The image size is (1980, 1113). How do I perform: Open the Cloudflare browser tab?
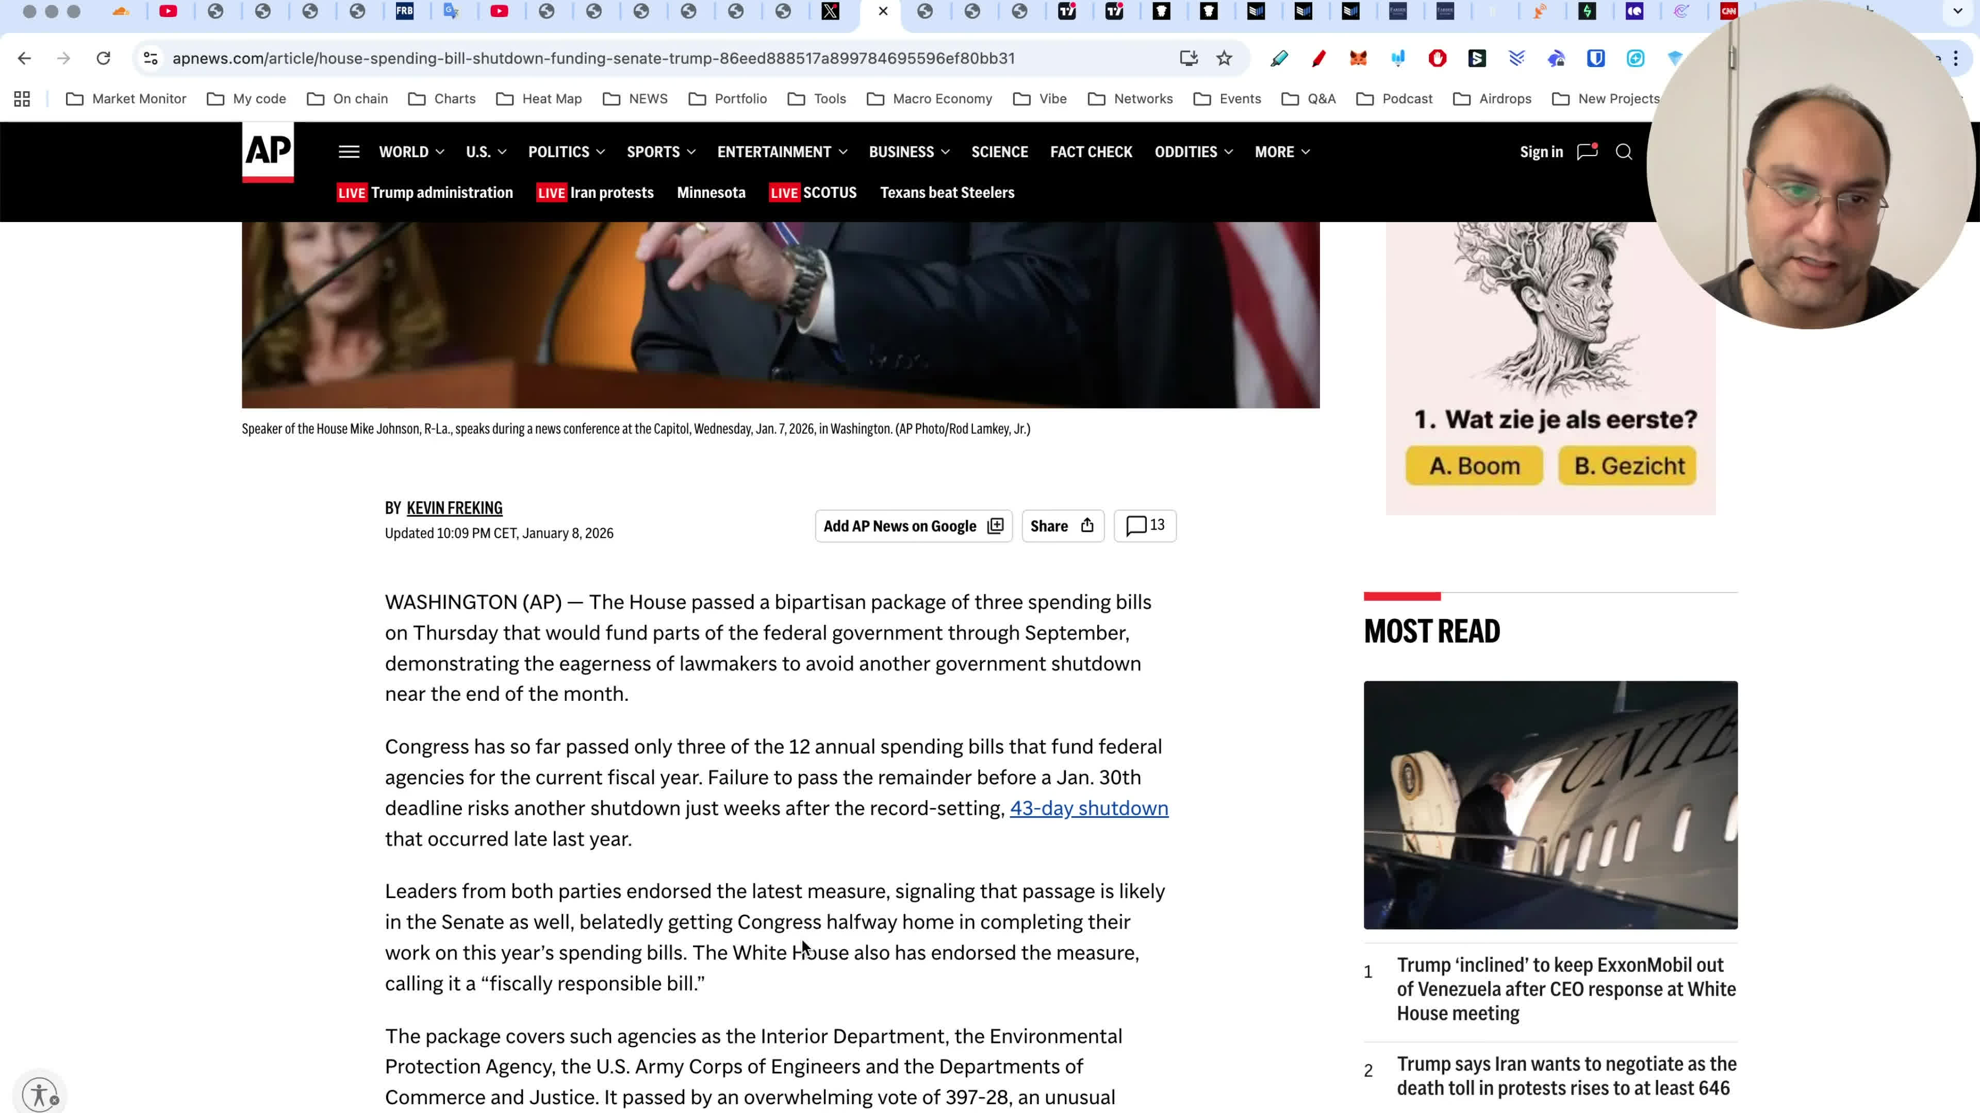pos(121,11)
